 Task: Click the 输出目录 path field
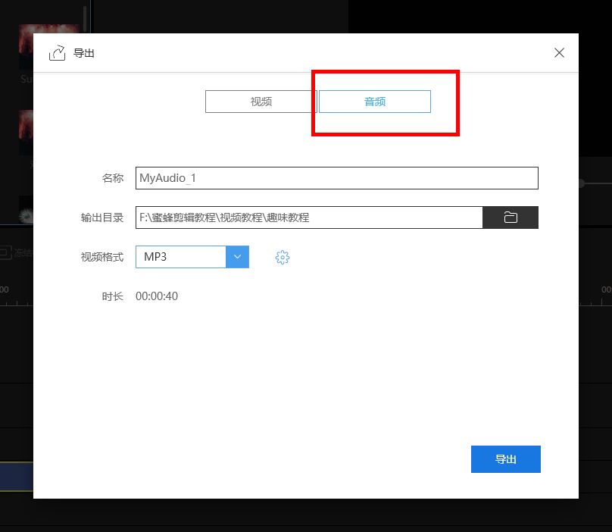coord(309,217)
